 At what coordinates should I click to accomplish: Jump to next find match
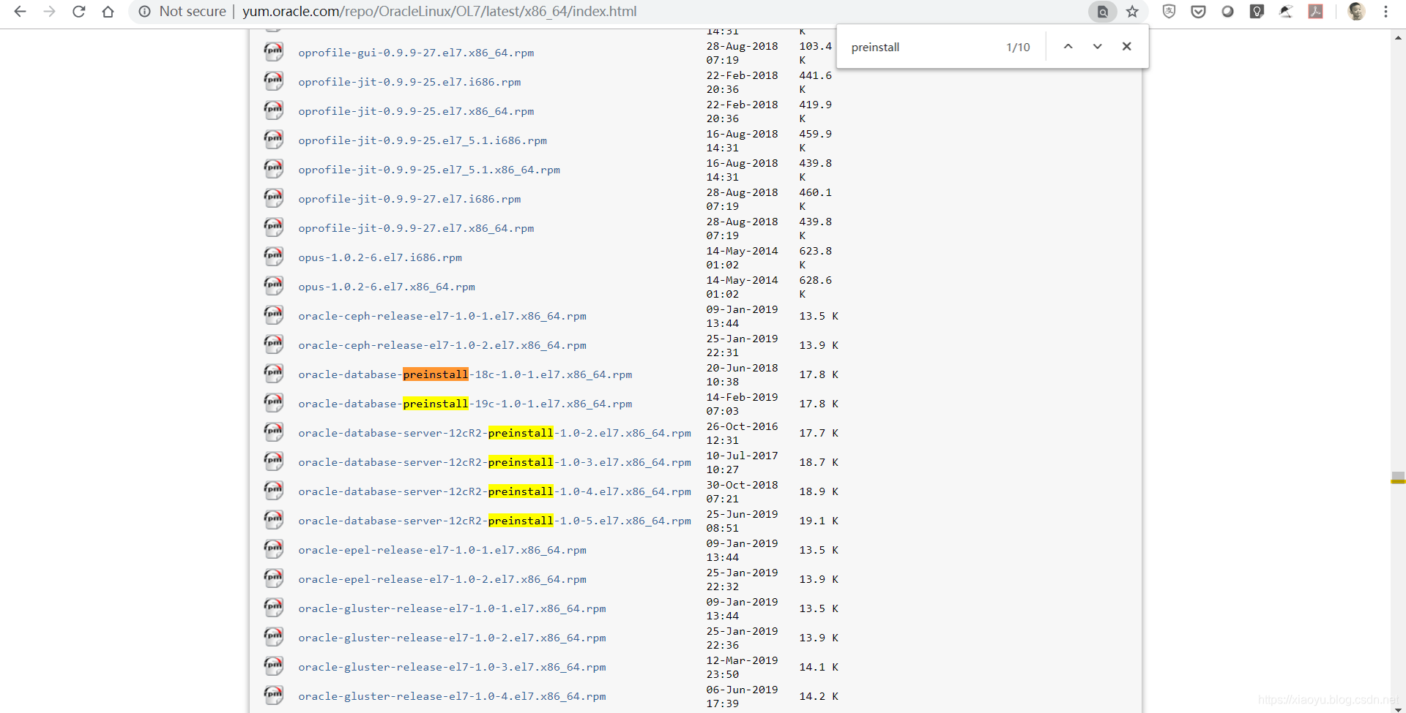tap(1097, 47)
